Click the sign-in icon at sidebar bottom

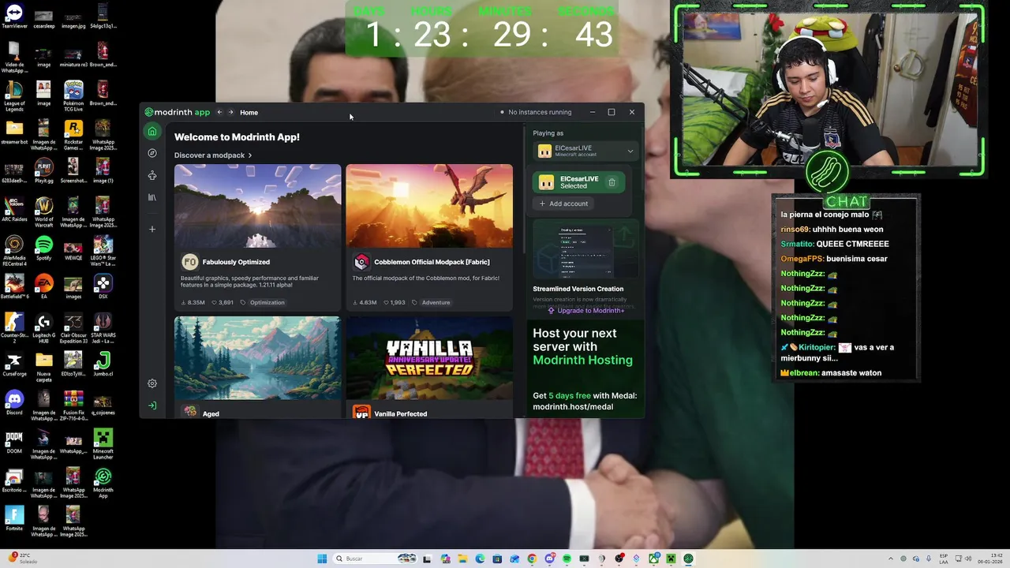[x=152, y=405]
